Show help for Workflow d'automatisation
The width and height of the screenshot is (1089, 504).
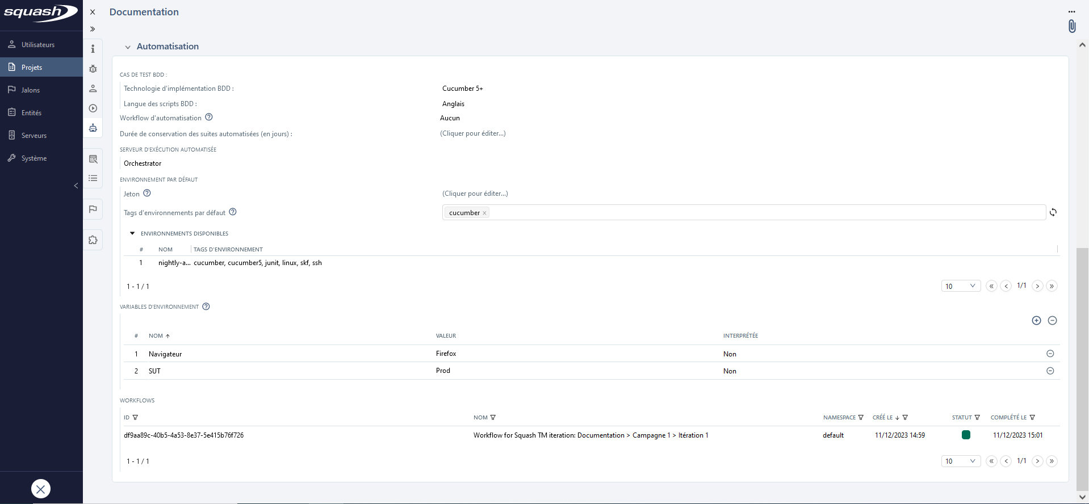point(209,117)
